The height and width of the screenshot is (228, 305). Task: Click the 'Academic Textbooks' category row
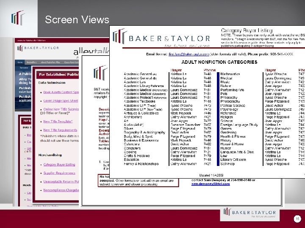coord(139,101)
